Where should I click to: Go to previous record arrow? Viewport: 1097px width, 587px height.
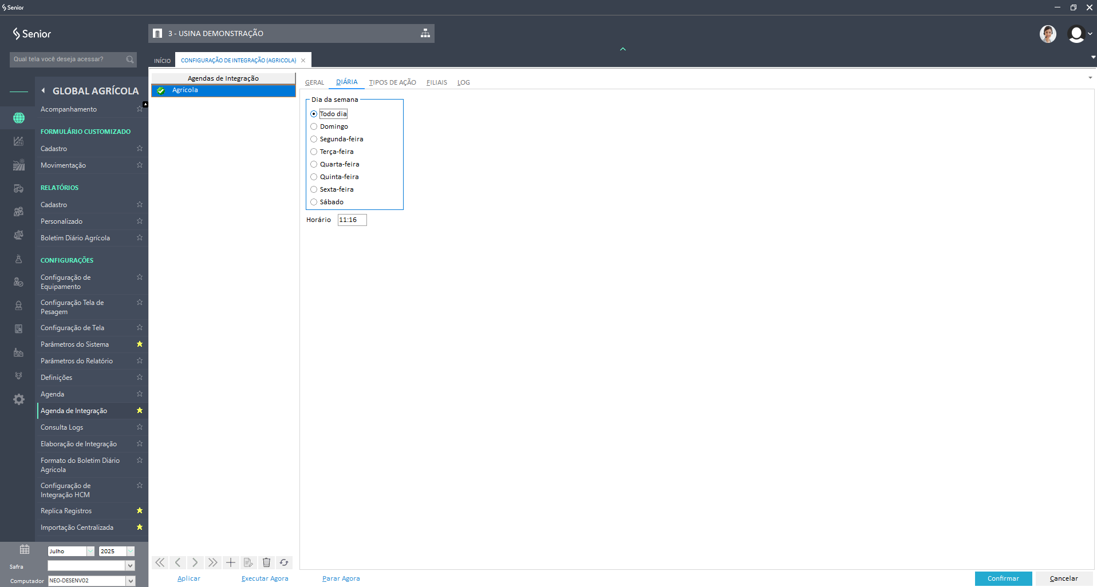[x=177, y=562]
